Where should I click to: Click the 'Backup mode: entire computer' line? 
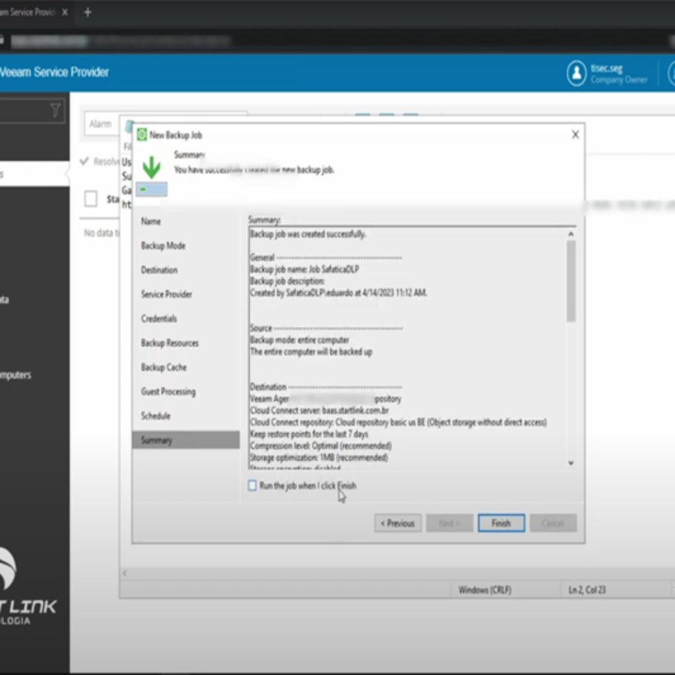click(300, 340)
